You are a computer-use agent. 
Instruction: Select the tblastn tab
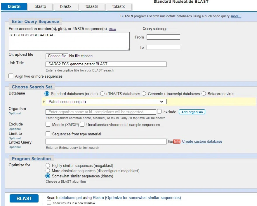click(x=92, y=6)
